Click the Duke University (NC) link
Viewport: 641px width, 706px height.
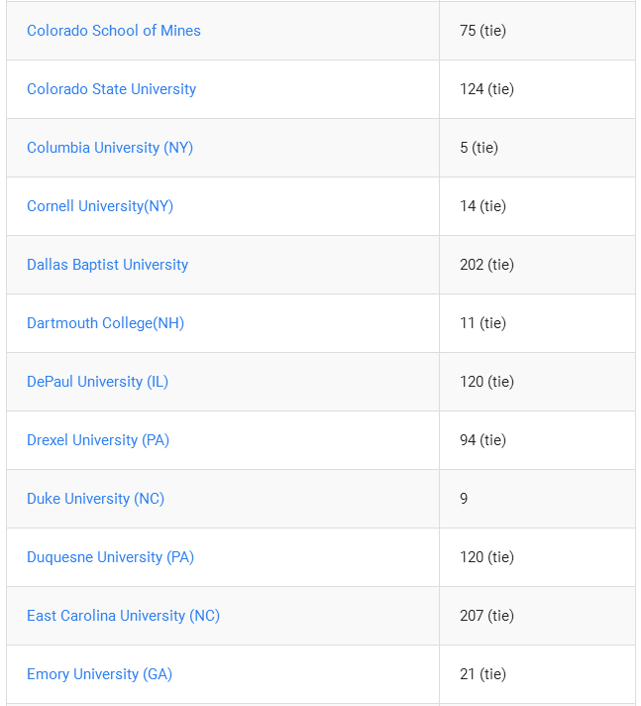pyautogui.click(x=95, y=499)
